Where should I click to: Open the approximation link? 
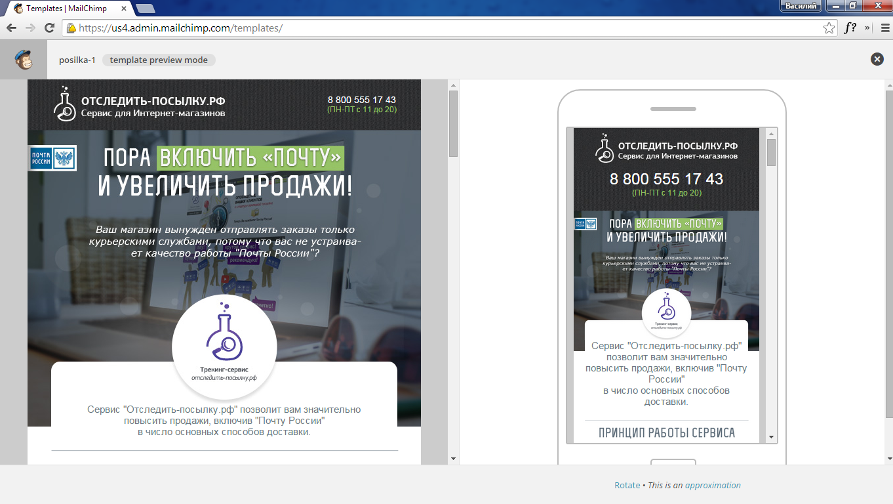pos(713,486)
